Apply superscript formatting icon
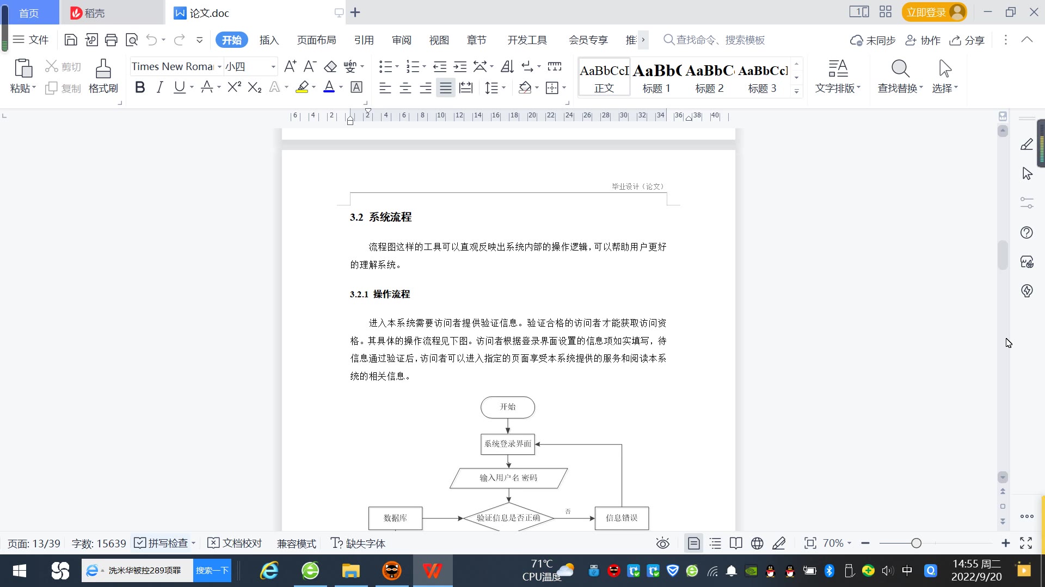The image size is (1045, 587). (234, 88)
